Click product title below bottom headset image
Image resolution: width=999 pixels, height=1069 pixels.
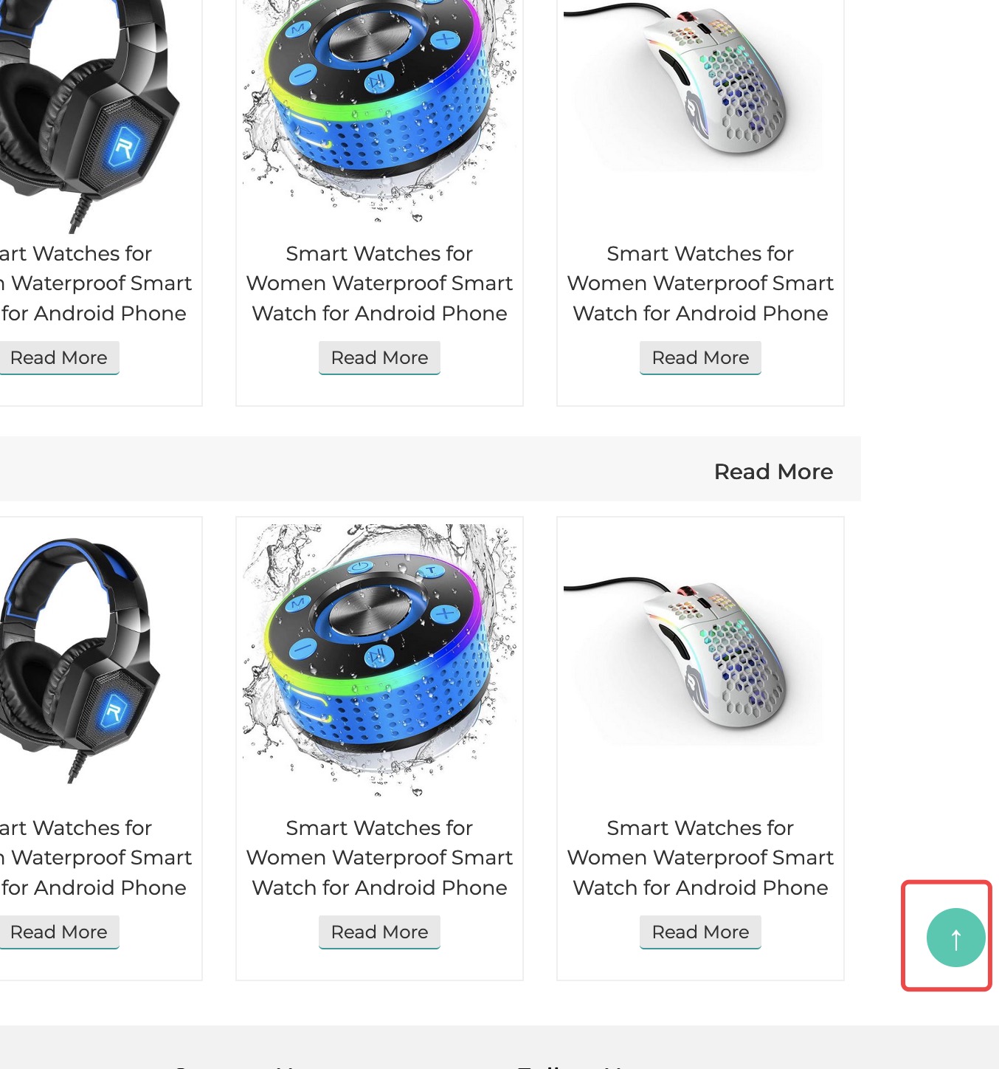tap(96, 858)
